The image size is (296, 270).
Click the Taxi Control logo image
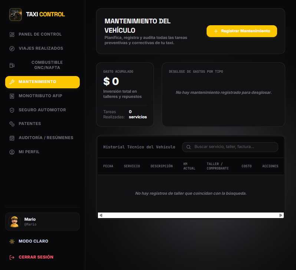tap(16, 14)
